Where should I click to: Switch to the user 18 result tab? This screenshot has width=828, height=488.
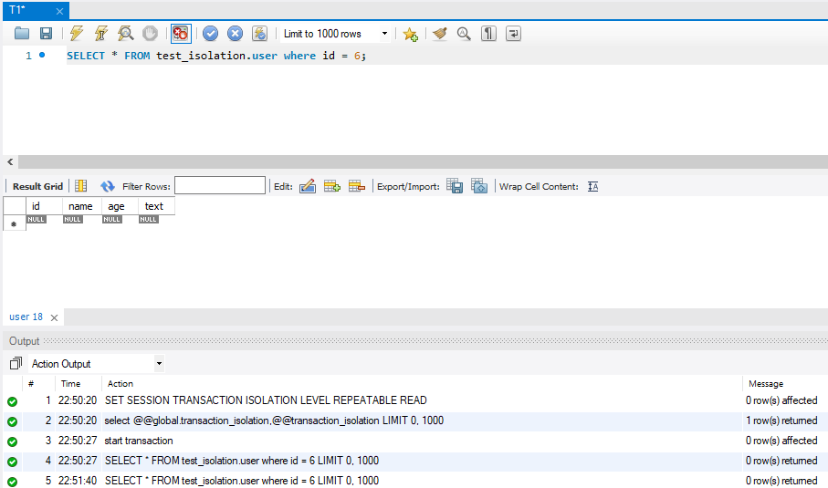26,317
